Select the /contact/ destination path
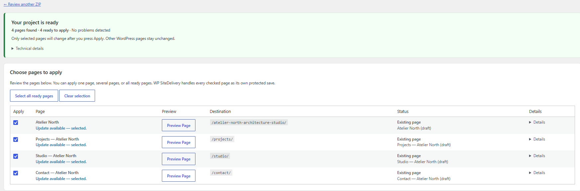 click(221, 173)
